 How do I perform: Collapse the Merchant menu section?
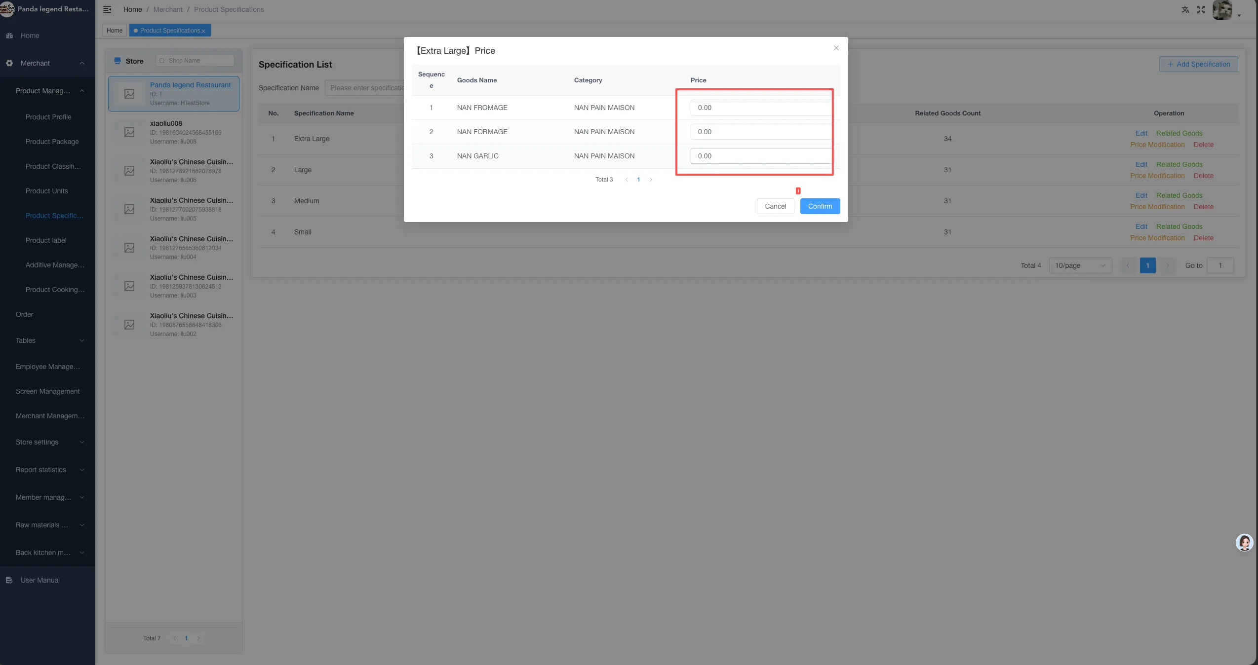click(82, 63)
